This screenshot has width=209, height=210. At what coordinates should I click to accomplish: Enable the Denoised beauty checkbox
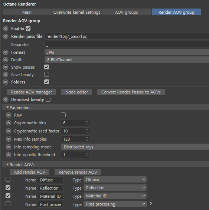pyautogui.click(x=48, y=99)
